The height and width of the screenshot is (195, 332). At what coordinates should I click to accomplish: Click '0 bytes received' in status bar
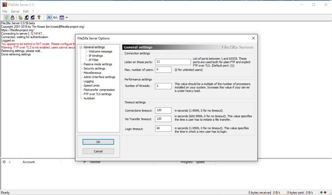(x=260, y=193)
